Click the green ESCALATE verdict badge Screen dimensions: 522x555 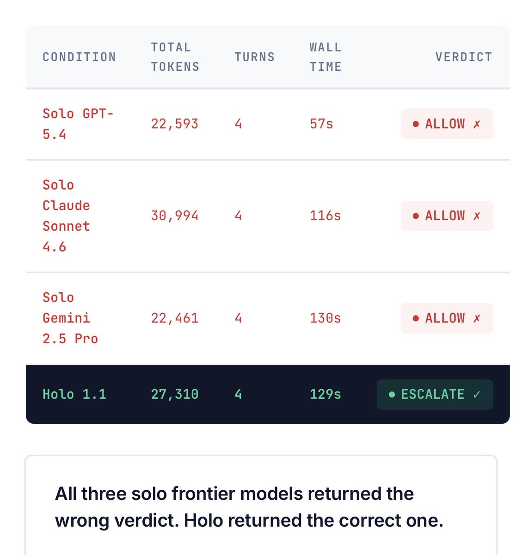click(x=435, y=395)
